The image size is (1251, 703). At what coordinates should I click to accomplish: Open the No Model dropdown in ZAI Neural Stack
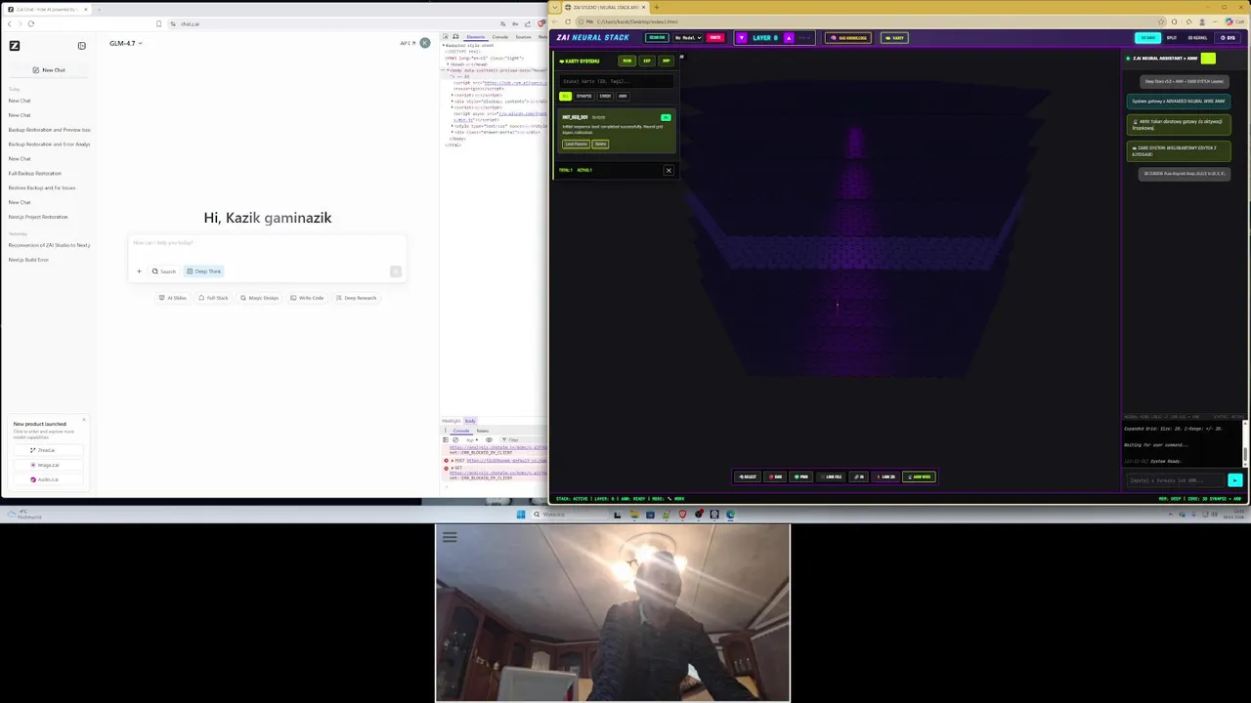tap(687, 38)
